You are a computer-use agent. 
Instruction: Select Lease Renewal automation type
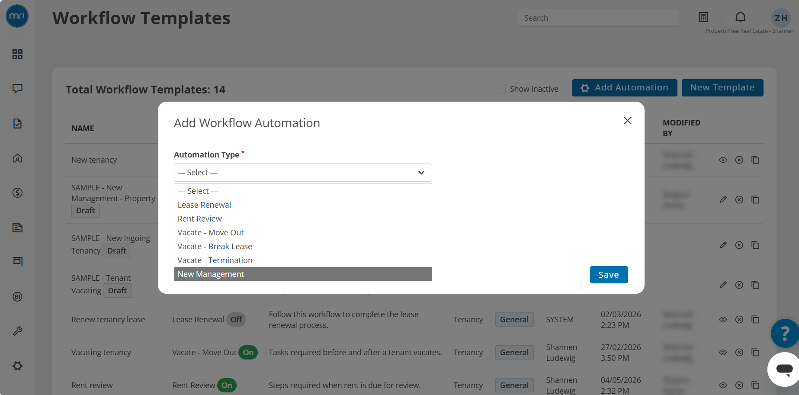303,205
